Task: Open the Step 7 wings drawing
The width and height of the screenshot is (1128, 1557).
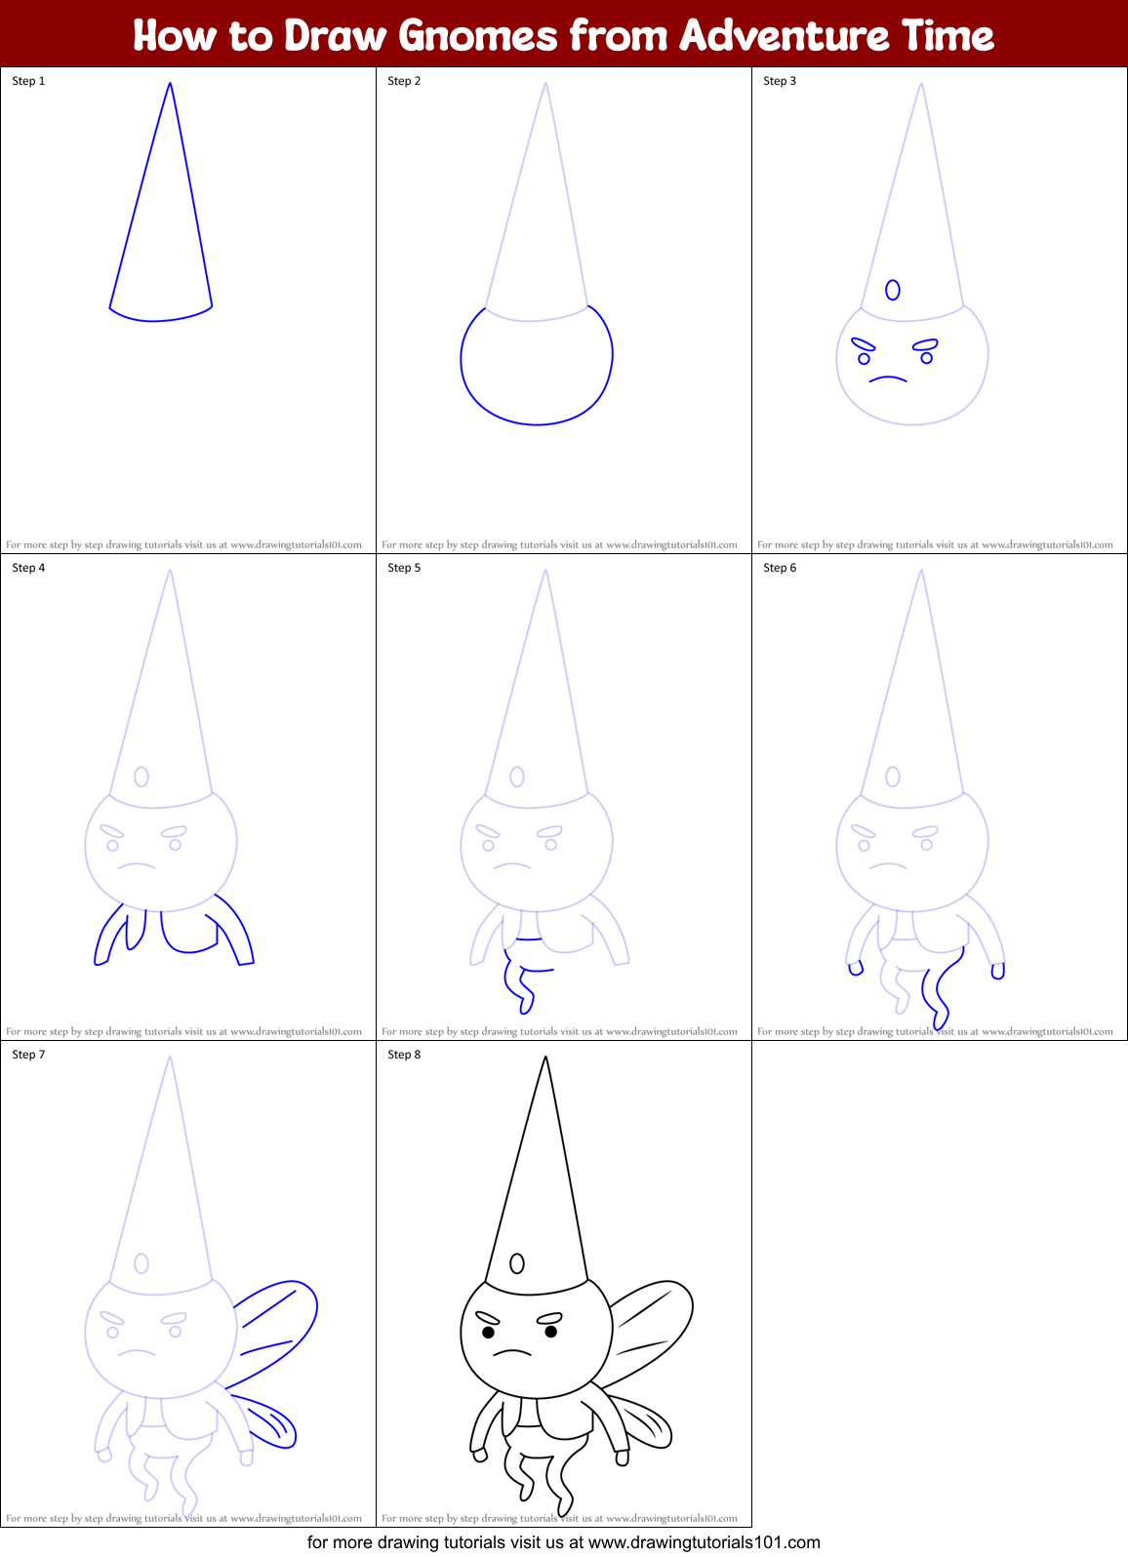Action: click(x=201, y=1288)
